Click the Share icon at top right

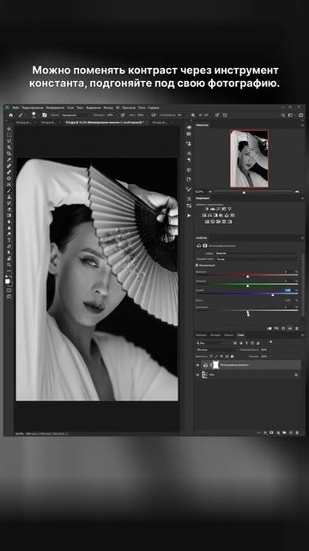[300, 115]
